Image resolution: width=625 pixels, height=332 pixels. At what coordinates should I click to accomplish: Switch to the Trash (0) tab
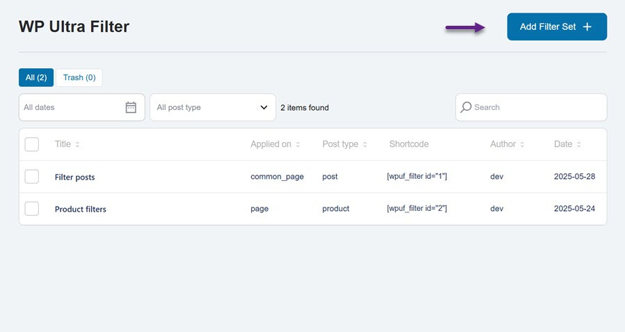point(79,77)
